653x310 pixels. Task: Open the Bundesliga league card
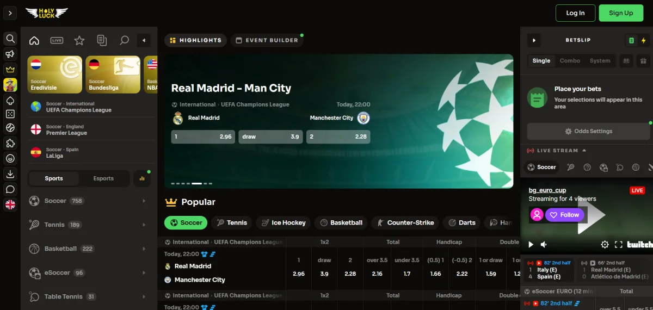tap(113, 75)
